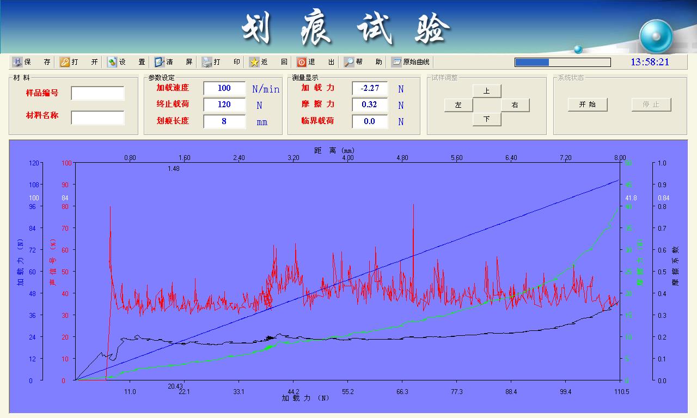Open Help (帮助) magnifier icon
The image size is (697, 418).
coord(349,62)
